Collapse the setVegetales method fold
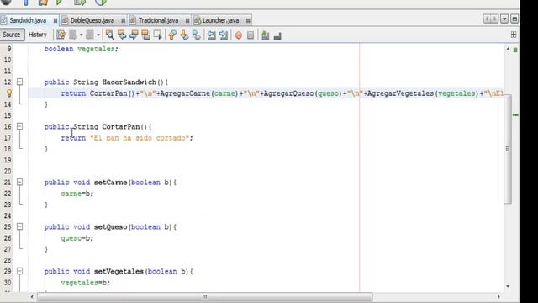 tap(20, 271)
